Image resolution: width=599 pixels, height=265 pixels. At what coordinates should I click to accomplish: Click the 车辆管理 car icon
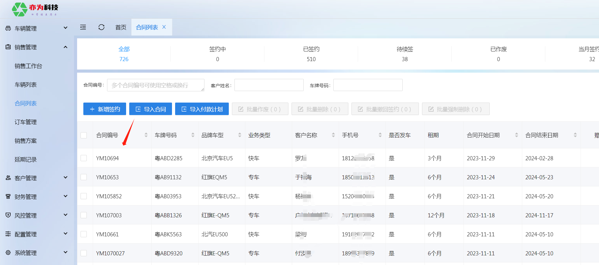[x=8, y=28]
